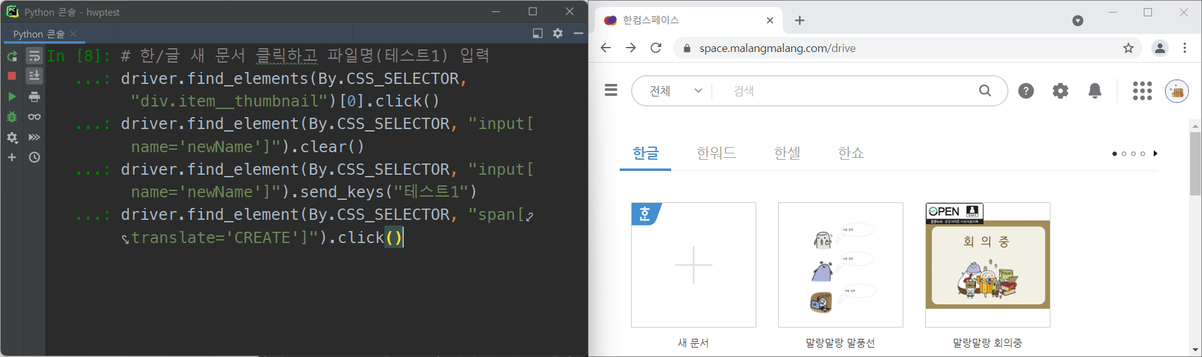Screen dimensions: 1202x357
Task: Attach debugger using the bug icon
Action: click(x=12, y=116)
